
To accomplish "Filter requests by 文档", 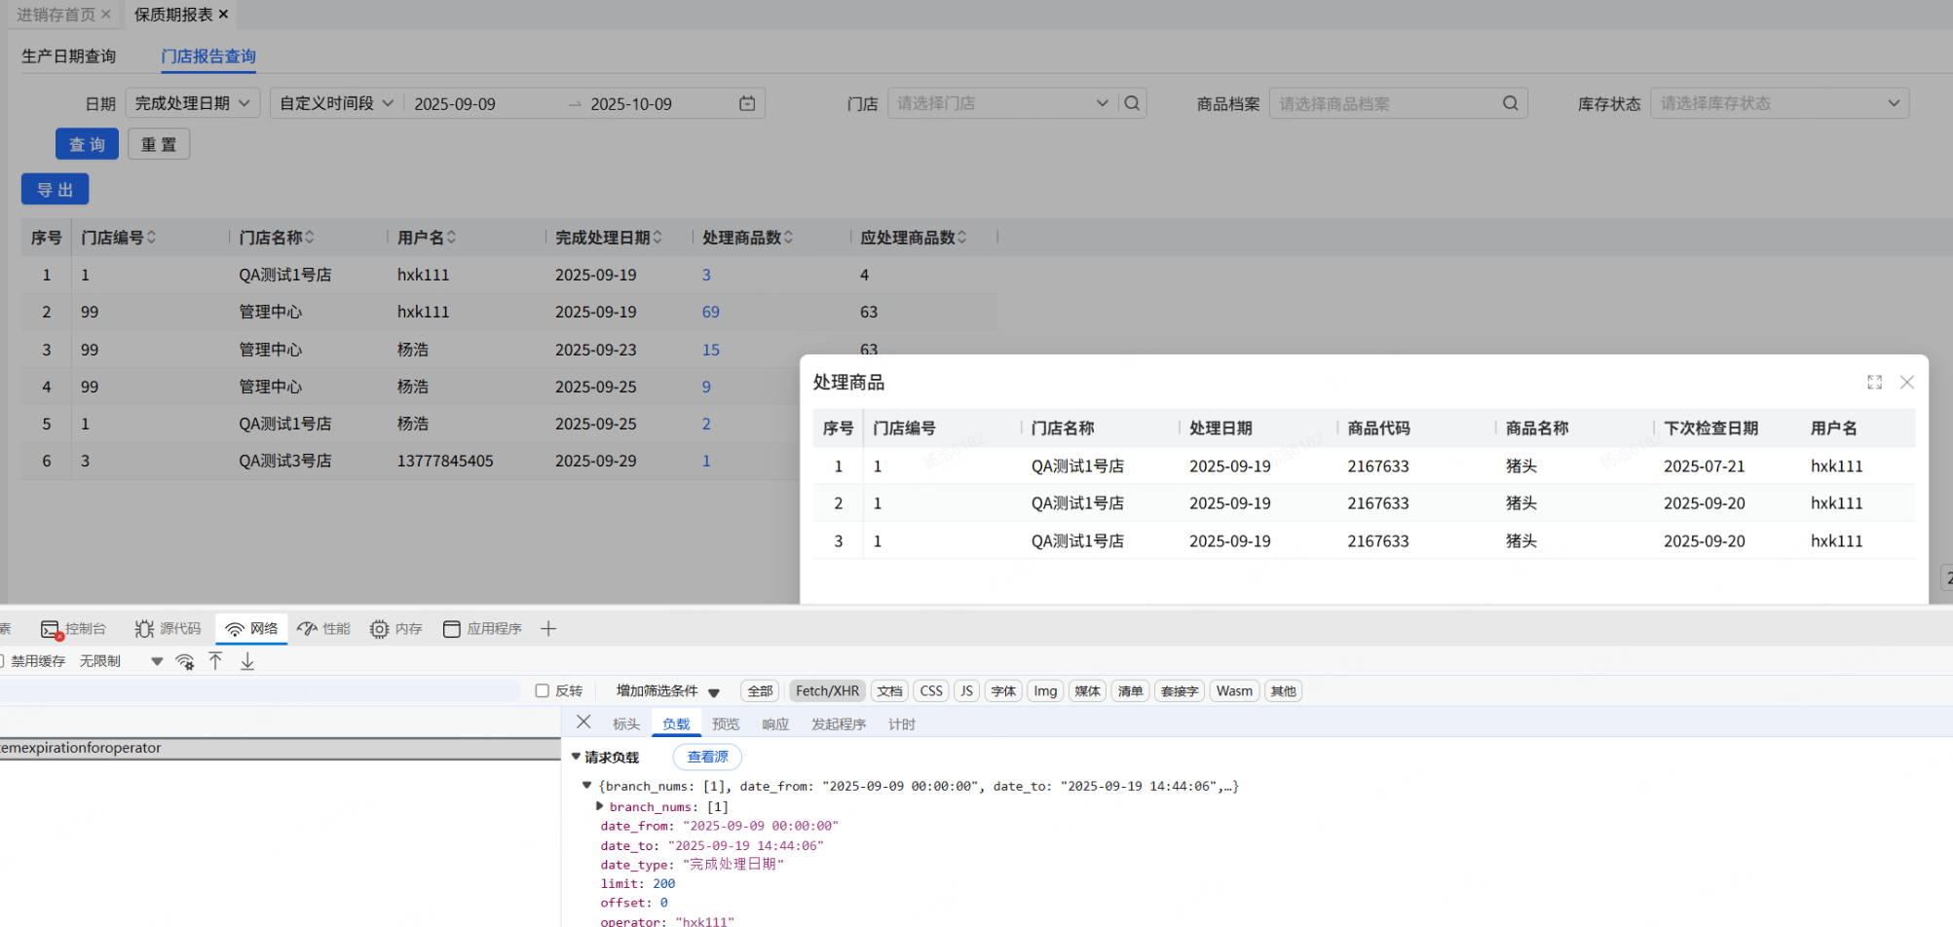I will pyautogui.click(x=889, y=691).
